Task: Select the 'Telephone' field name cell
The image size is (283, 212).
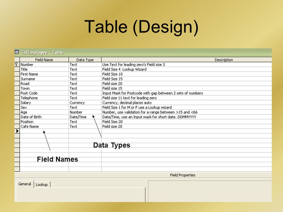Action: coord(44,98)
